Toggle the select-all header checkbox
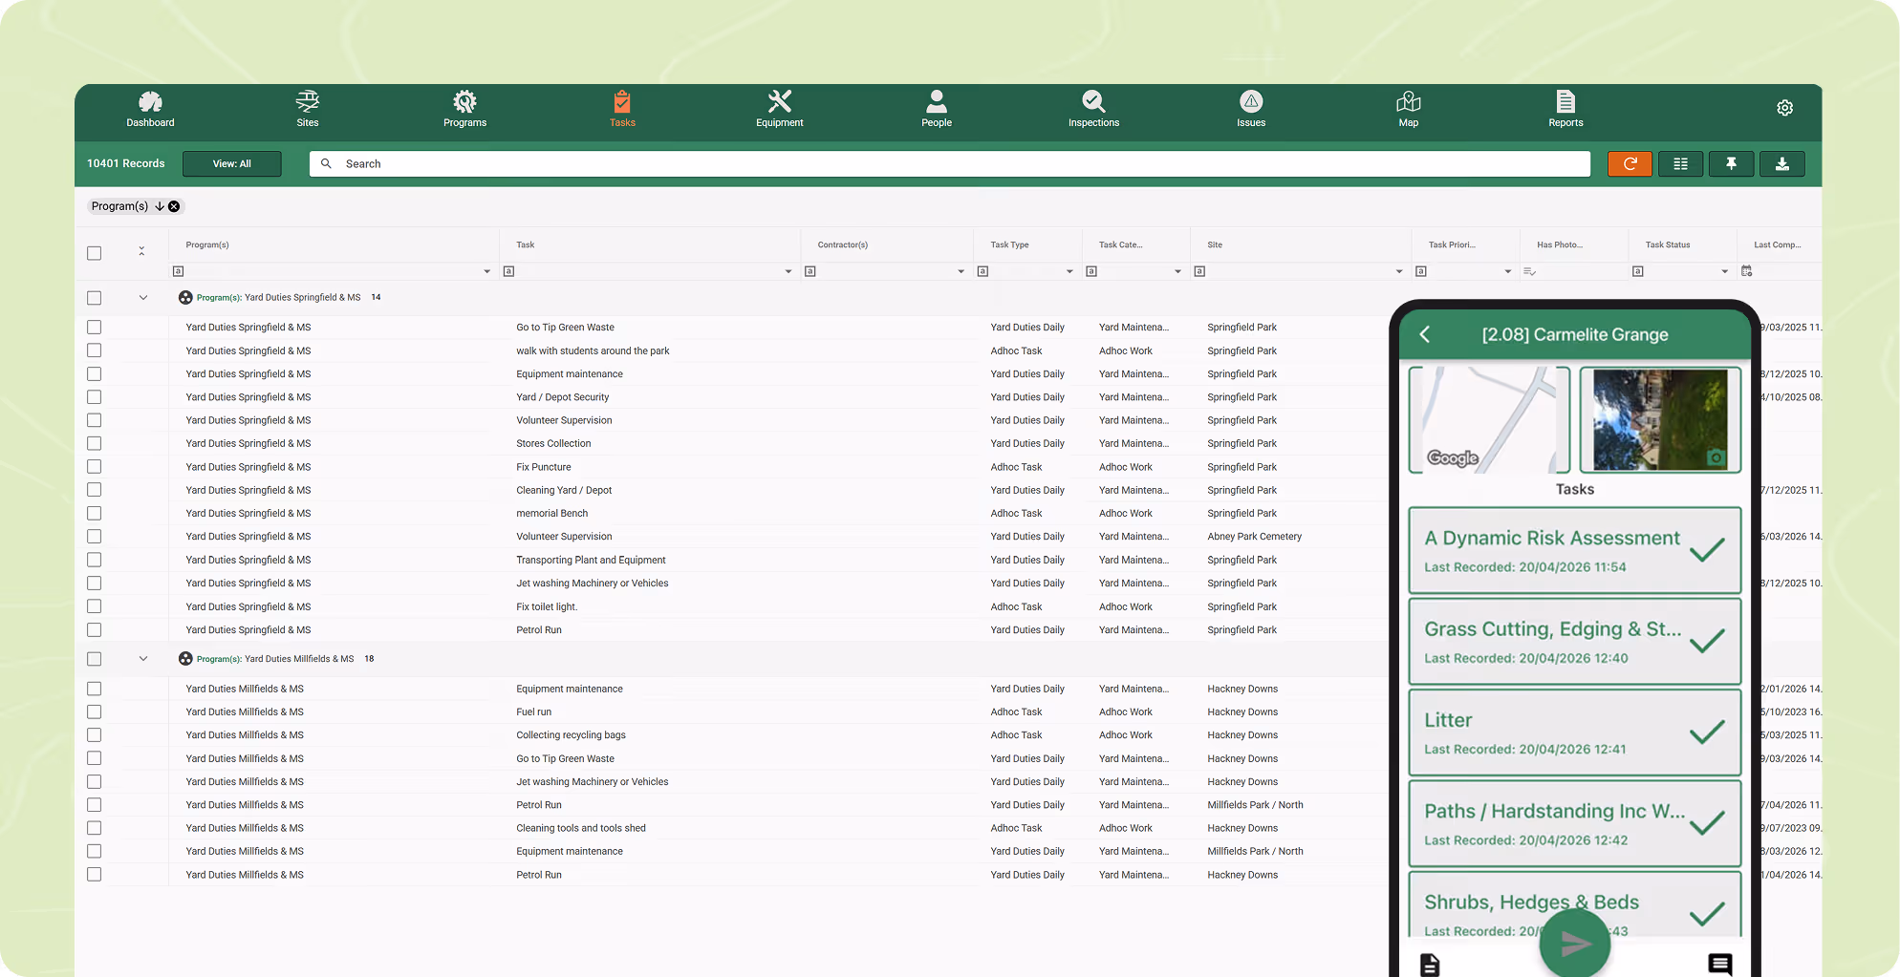 click(x=94, y=253)
